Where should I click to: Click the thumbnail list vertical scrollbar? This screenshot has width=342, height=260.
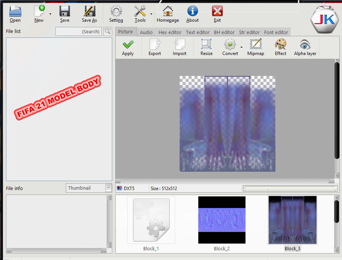(x=336, y=224)
